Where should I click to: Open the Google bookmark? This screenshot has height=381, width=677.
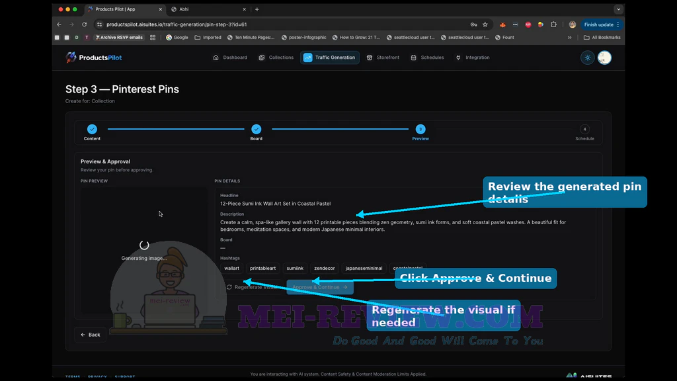(x=177, y=38)
